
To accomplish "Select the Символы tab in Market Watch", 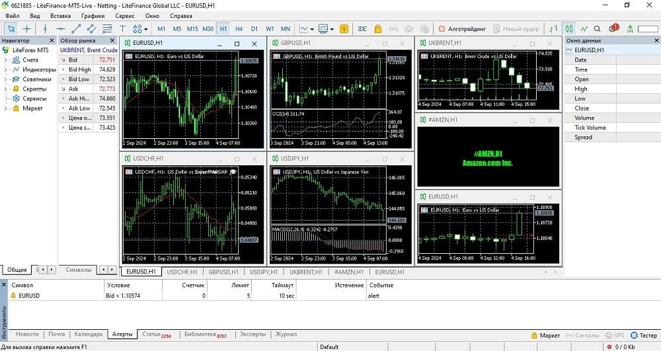I will tap(79, 270).
